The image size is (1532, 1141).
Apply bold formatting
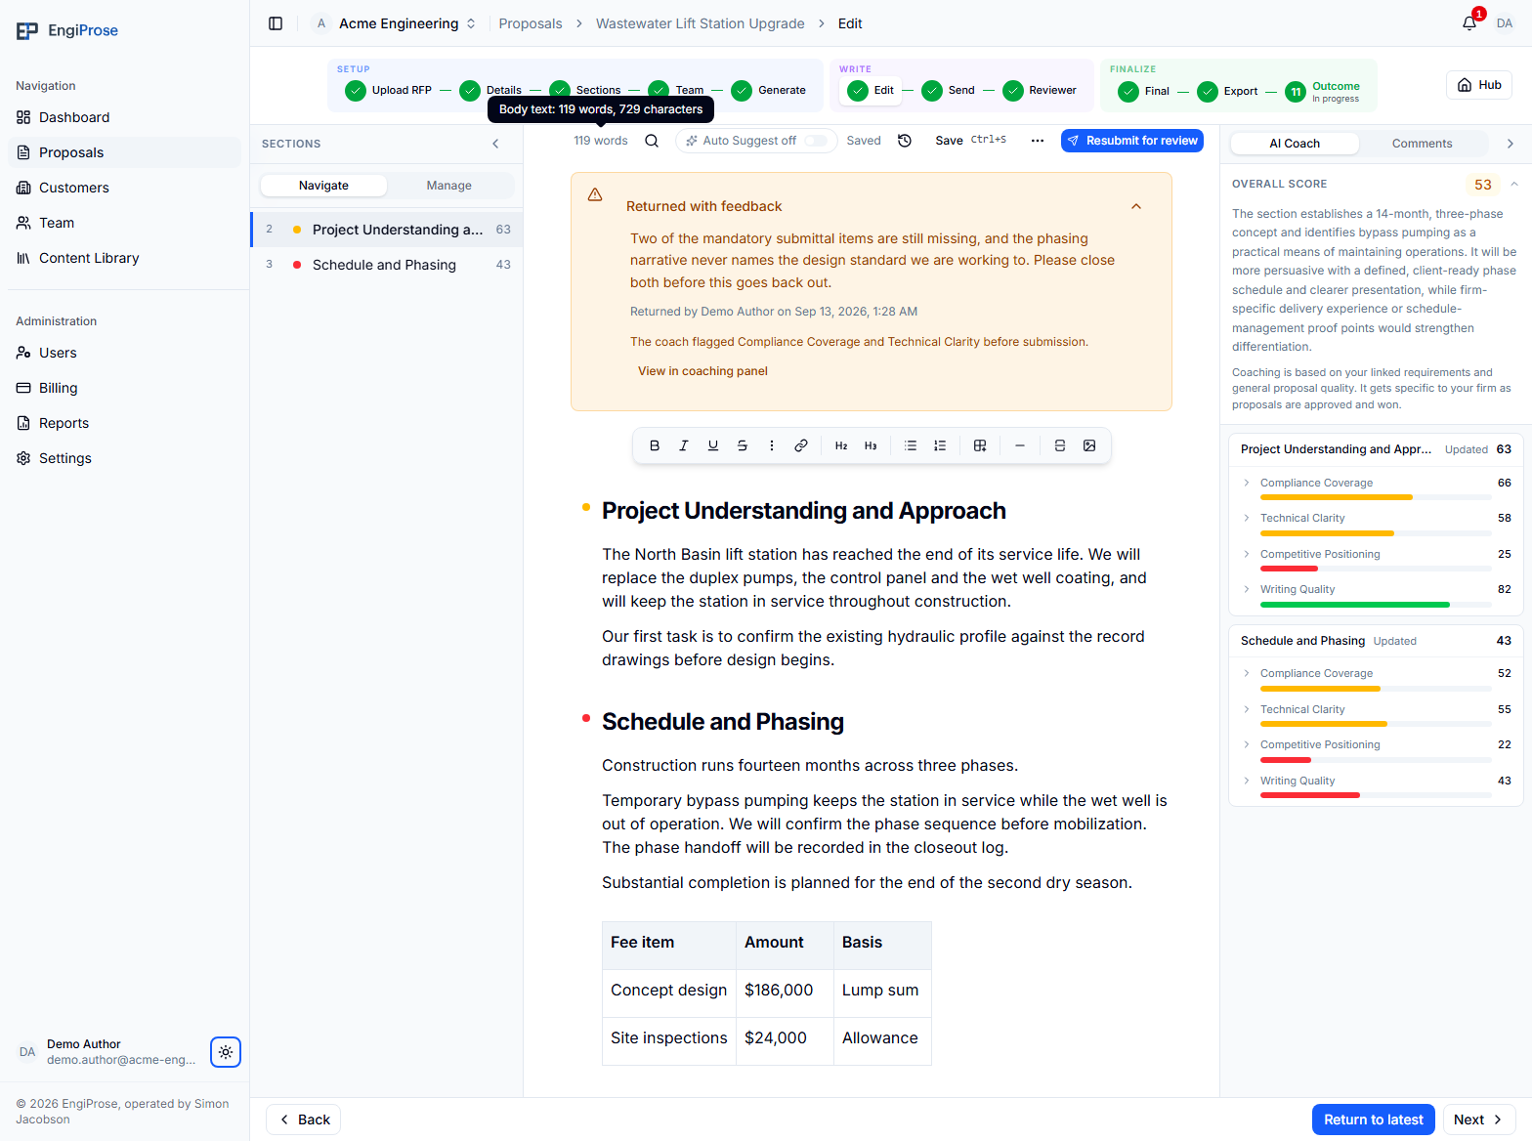pos(655,445)
